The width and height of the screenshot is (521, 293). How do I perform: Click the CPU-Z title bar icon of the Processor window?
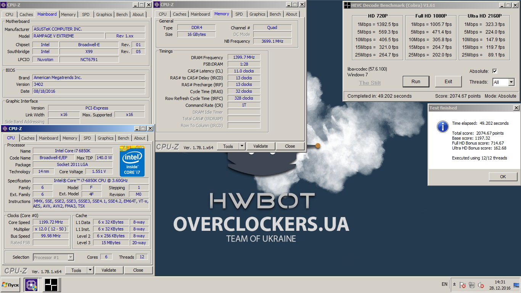pyautogui.click(x=5, y=129)
